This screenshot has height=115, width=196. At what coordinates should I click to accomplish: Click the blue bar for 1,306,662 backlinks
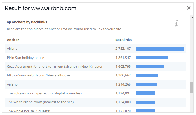click(x=147, y=75)
